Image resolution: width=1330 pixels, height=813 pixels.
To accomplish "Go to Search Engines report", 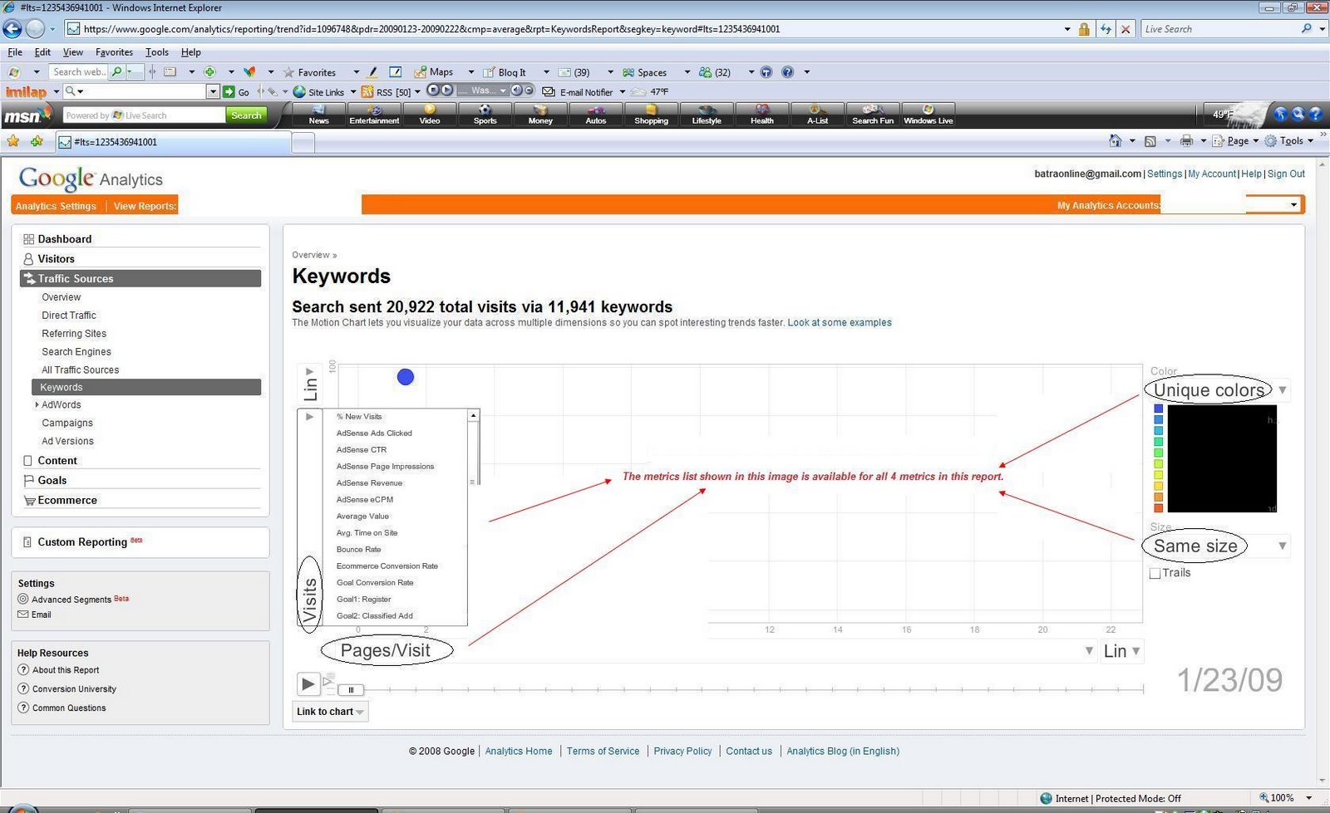I will [76, 352].
